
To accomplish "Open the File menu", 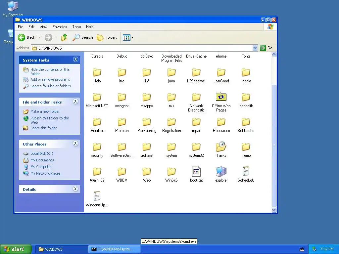I will (x=21, y=27).
